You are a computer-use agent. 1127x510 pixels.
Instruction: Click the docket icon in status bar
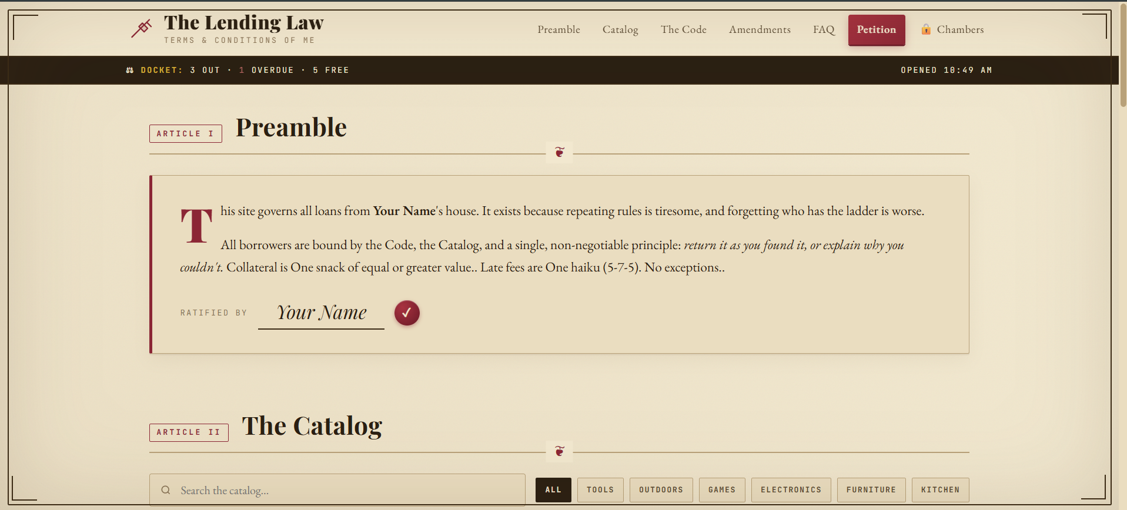[x=130, y=70]
